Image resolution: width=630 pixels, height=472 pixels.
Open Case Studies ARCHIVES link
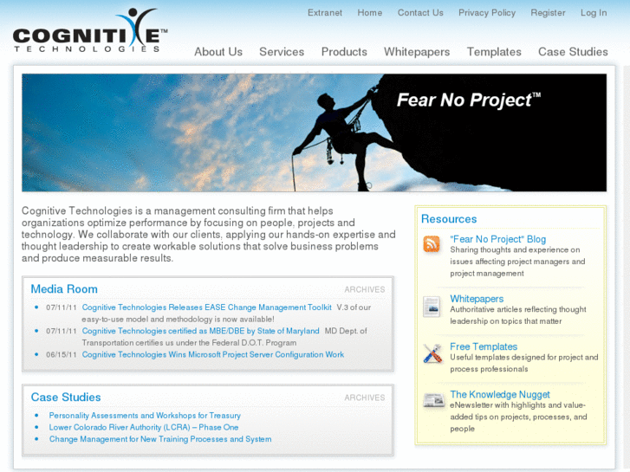click(x=365, y=398)
